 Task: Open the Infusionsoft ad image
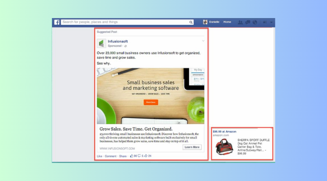[x=150, y=96]
